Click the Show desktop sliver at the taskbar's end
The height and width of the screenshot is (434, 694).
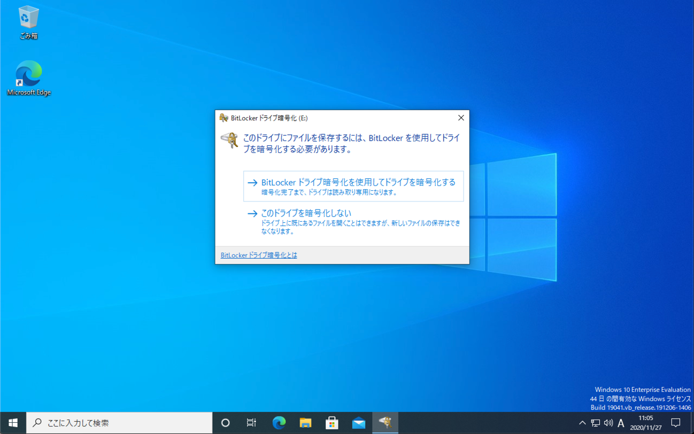[x=692, y=423]
